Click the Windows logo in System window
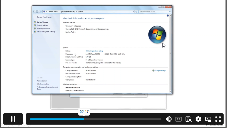The height and width of the screenshot is (128, 227). tap(157, 34)
